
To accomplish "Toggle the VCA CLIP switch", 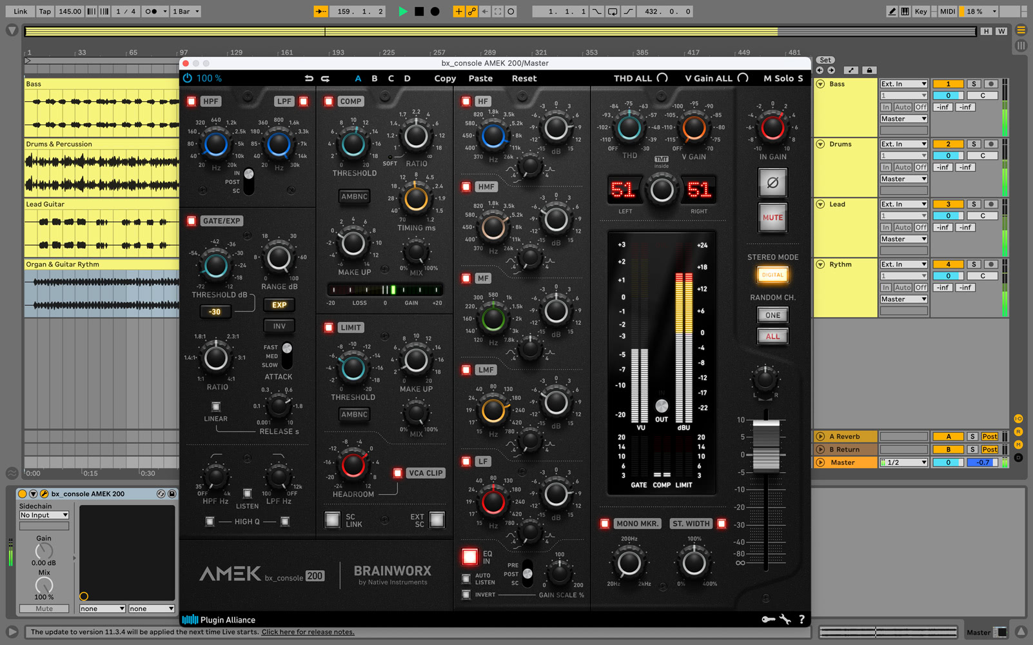I will 398,473.
